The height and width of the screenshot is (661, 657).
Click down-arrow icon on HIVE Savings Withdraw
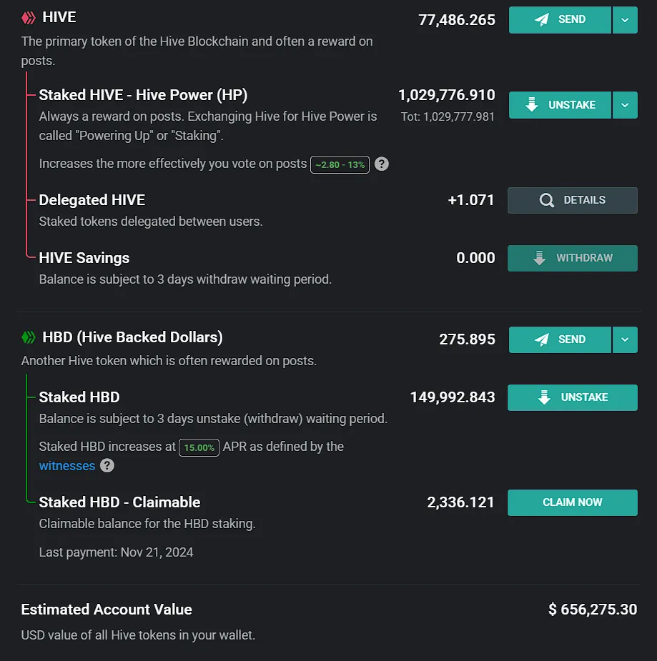(x=539, y=258)
